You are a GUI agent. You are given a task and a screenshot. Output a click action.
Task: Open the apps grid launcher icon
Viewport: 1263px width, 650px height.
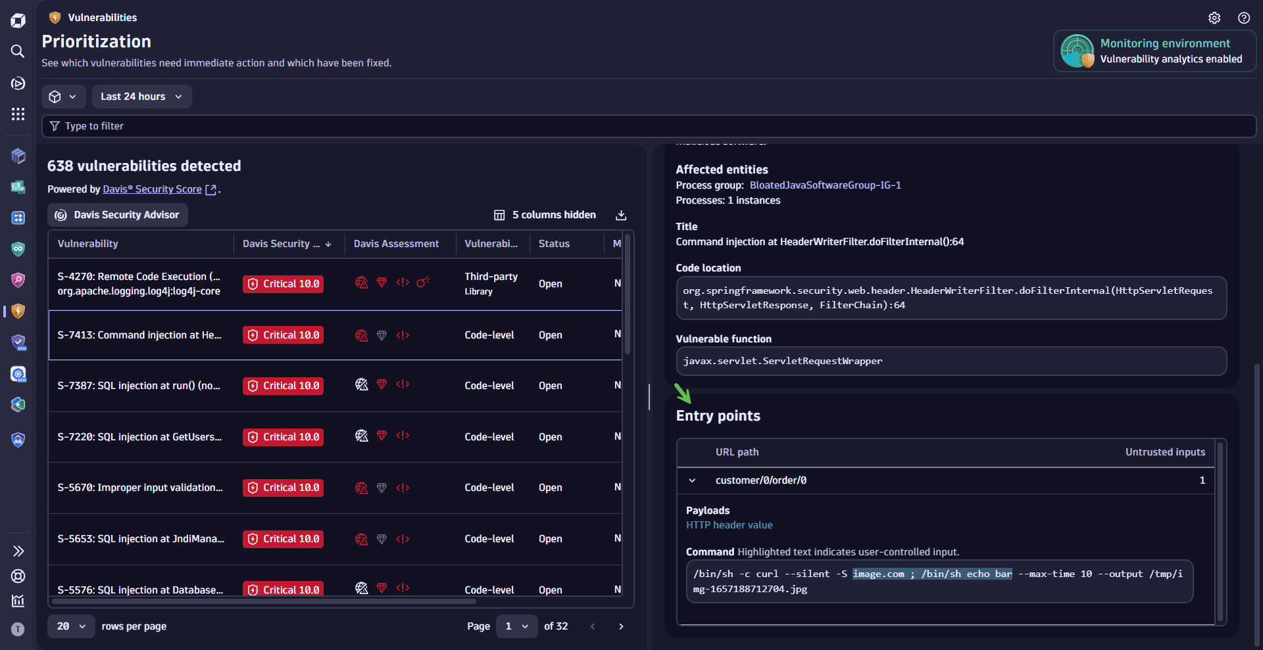(x=18, y=114)
